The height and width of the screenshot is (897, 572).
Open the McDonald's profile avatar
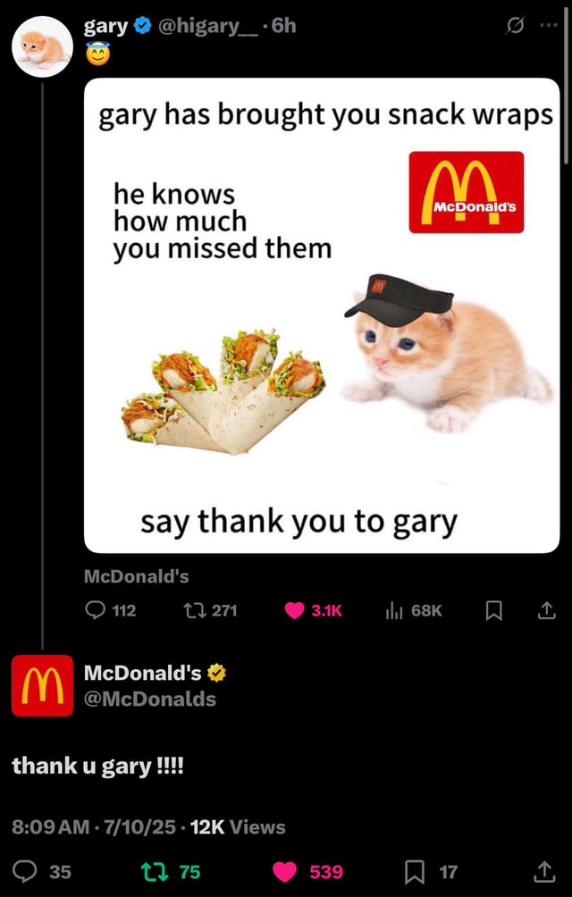point(42,685)
